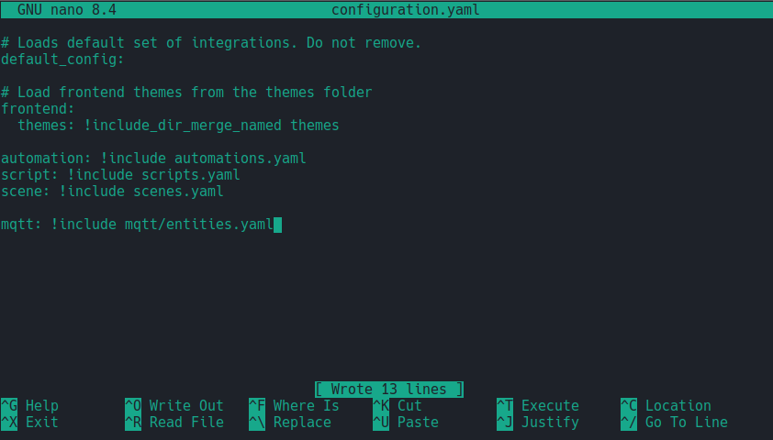Click the ^C Location shortcut
The height and width of the screenshot is (440, 773).
click(666, 405)
